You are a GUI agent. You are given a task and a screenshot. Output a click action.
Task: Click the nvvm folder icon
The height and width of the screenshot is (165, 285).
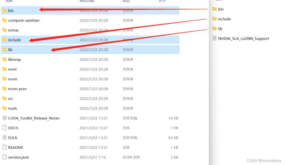click(4, 79)
